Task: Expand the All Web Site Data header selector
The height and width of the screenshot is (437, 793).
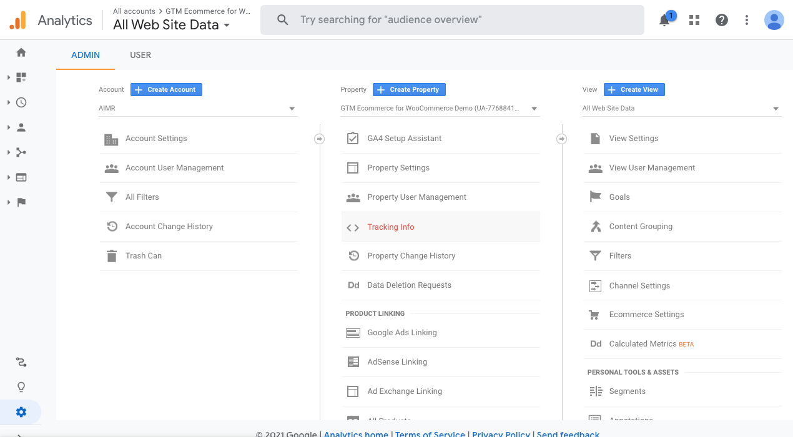Action: [172, 25]
